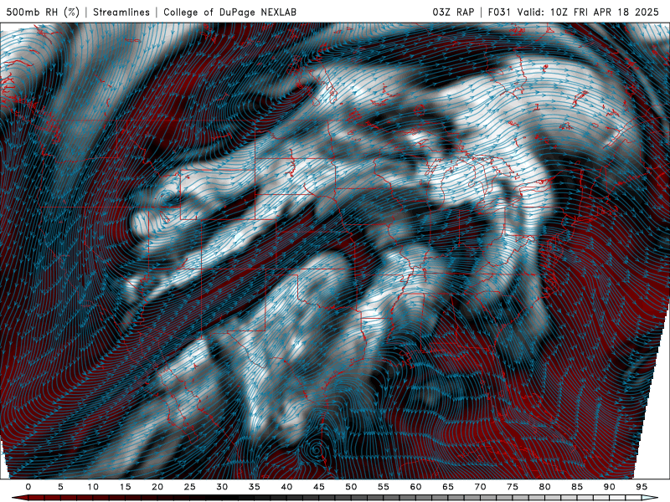The width and height of the screenshot is (670, 502).
Task: Click the '90' value on the color scale
Action: [609, 487]
